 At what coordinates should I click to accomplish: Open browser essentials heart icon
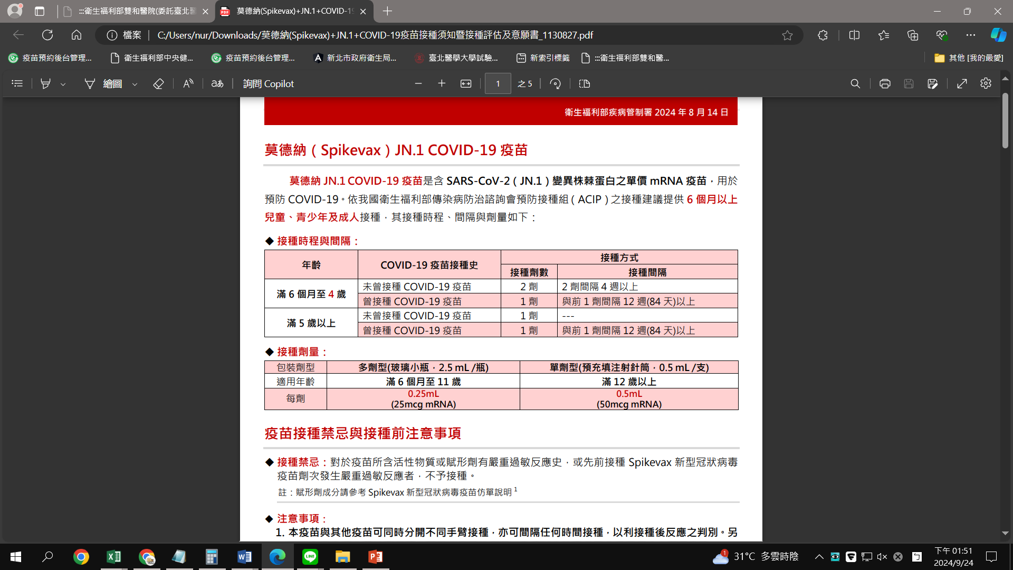942,35
